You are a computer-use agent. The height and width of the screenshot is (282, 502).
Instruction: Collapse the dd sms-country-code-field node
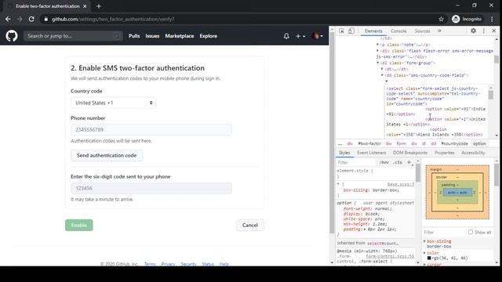[x=382, y=75]
